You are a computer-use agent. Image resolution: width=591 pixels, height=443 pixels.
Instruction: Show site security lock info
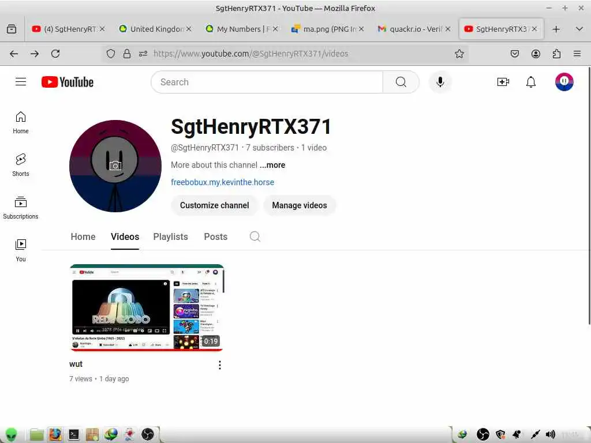point(127,54)
